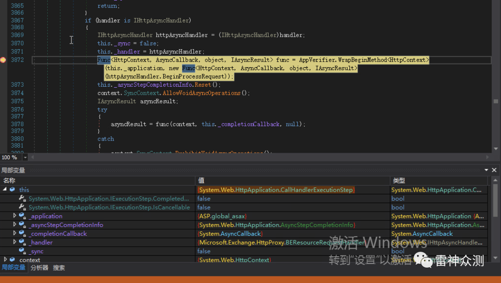
Task: Click the type cell of the 'this' row
Action: tap(439, 190)
